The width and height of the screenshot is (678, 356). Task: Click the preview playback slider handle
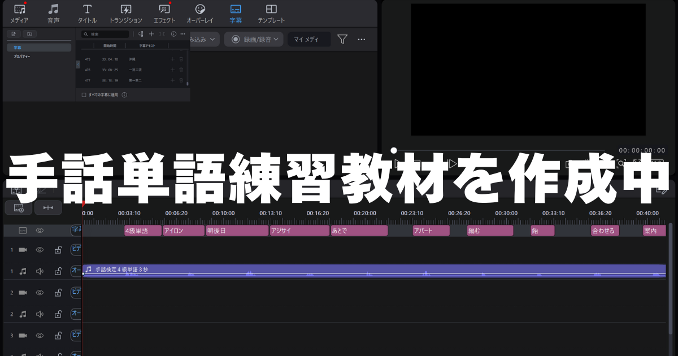tap(394, 150)
